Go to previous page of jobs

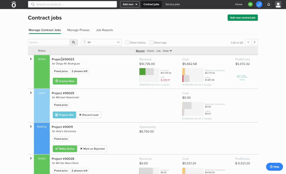248,42
